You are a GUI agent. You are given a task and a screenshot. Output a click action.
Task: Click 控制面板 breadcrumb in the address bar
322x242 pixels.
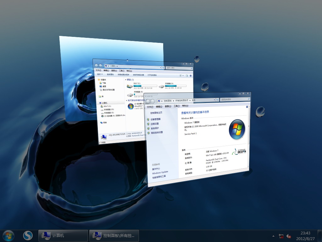[168, 101]
